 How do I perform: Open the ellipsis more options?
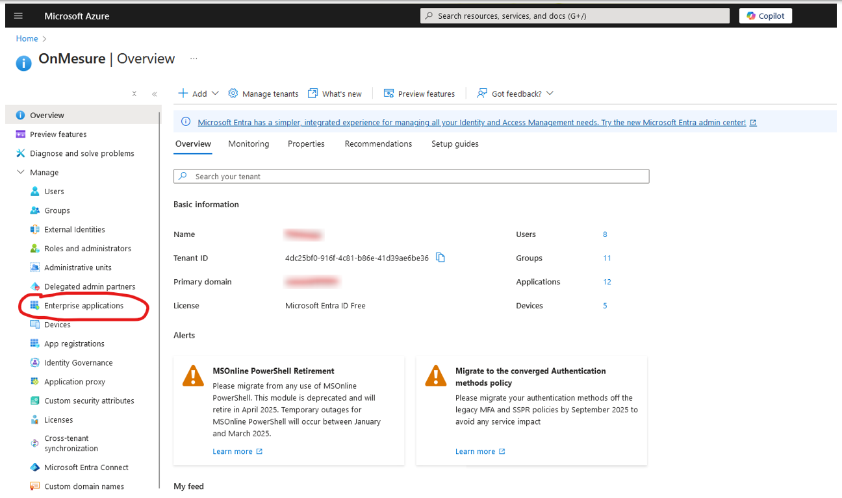194,58
